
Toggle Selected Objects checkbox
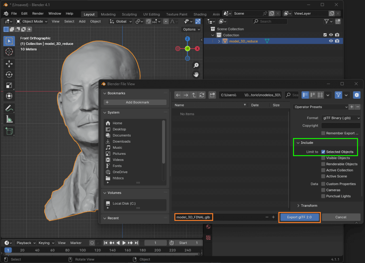point(323,152)
